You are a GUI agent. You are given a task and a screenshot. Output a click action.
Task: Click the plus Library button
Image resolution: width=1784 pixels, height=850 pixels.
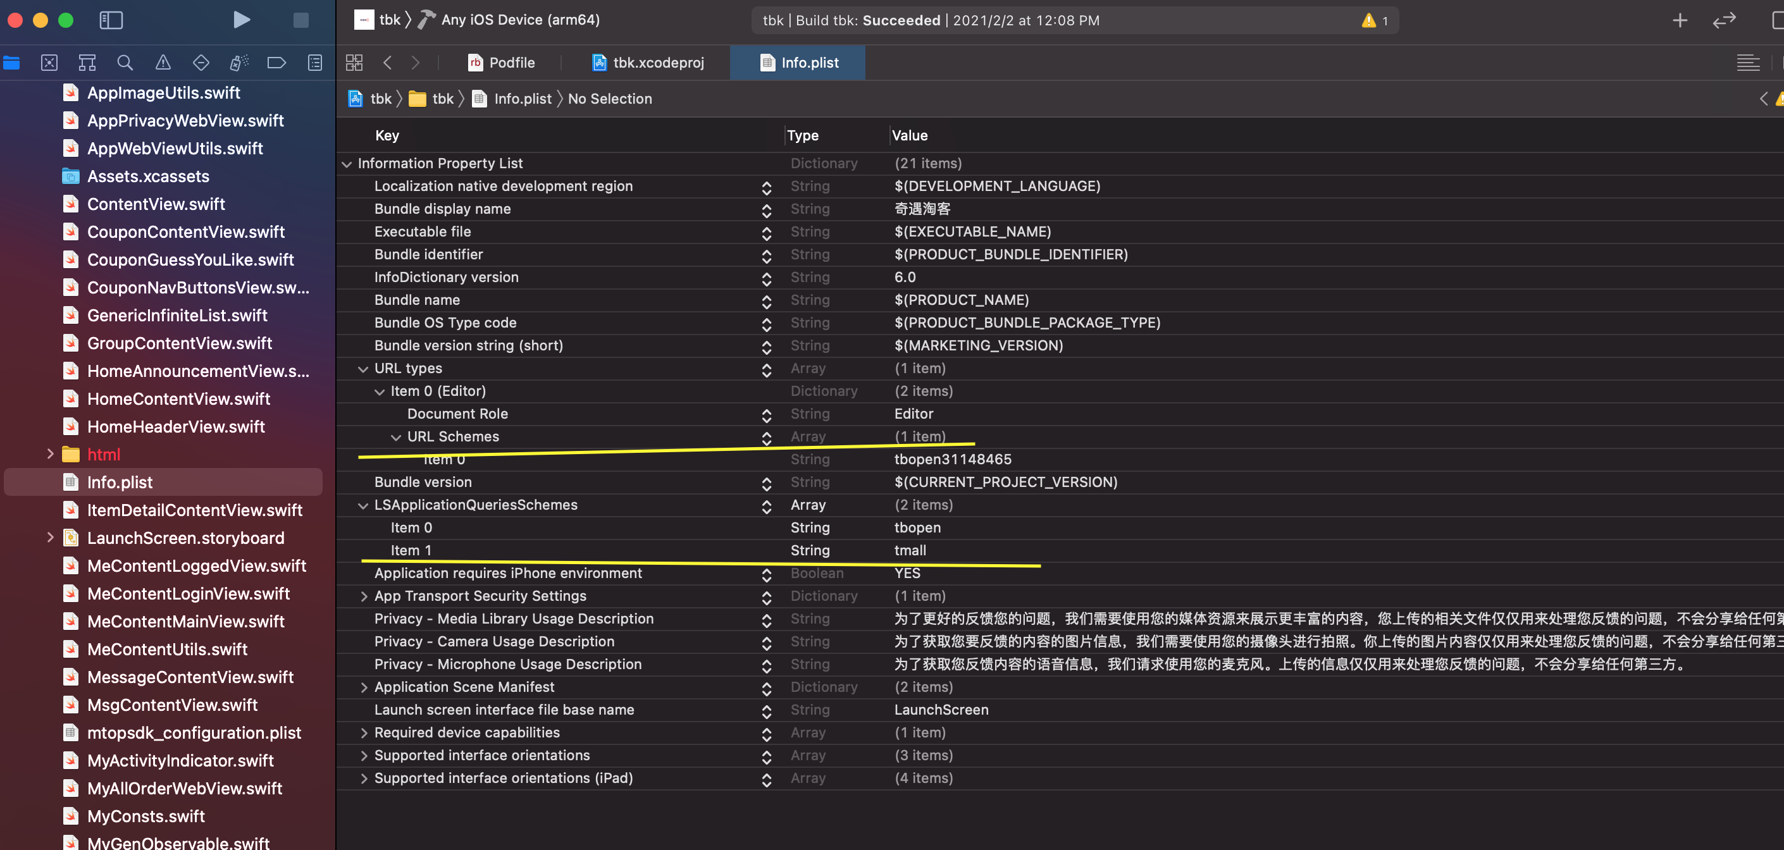pos(1680,21)
